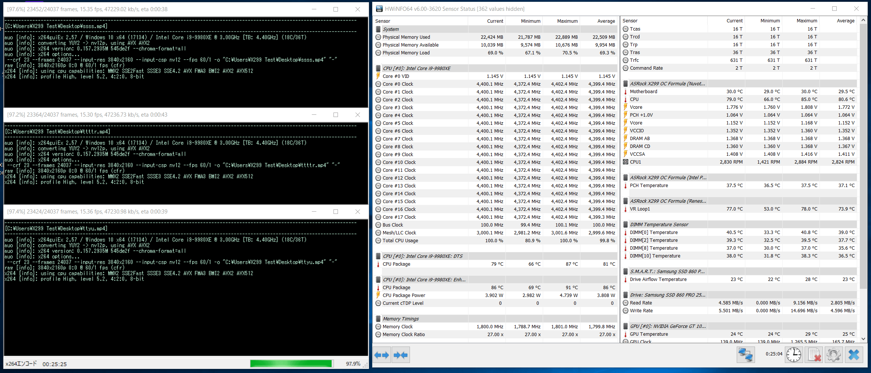
Task: Select the PCH +1.0V row
Action: 739,115
